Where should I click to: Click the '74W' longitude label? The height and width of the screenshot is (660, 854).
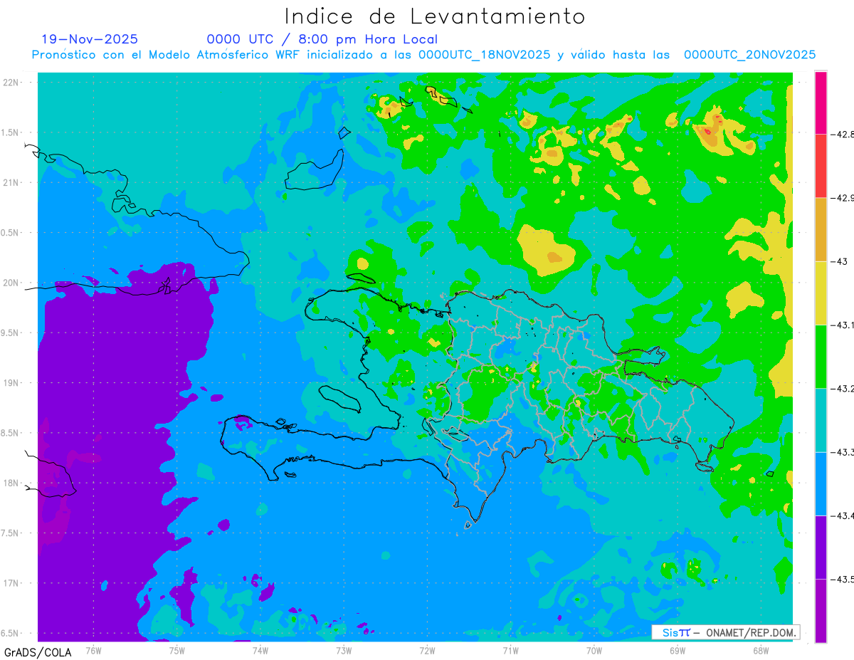260,650
